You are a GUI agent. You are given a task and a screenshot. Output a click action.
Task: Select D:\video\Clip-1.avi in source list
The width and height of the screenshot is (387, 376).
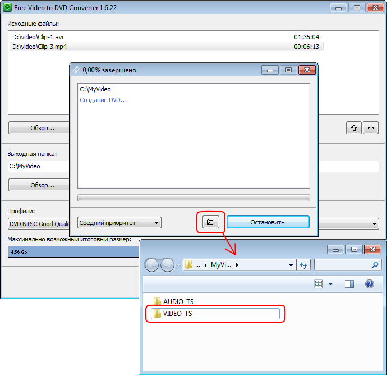tap(38, 37)
